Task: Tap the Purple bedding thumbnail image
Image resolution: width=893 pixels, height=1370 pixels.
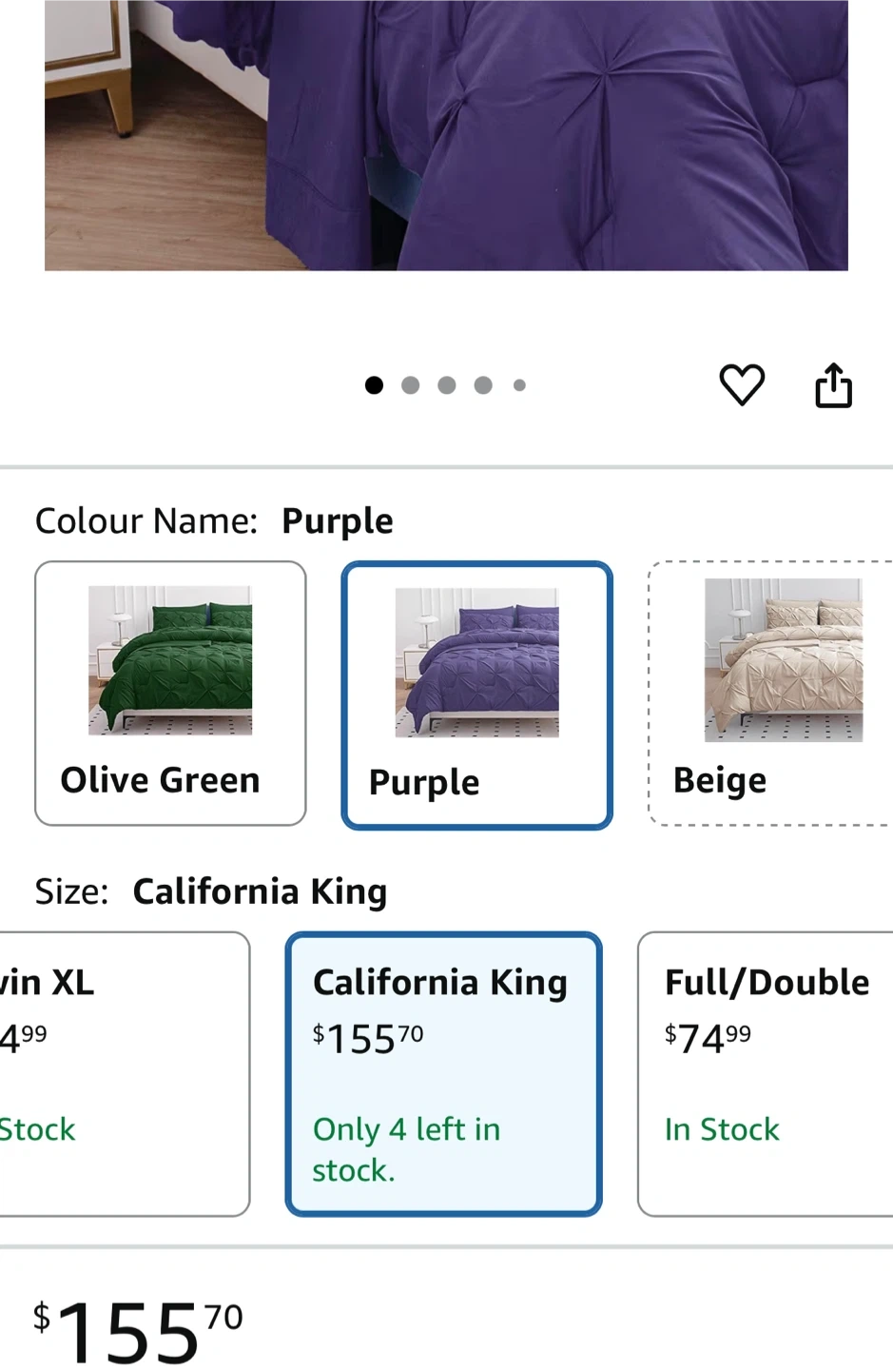Action: click(x=477, y=662)
